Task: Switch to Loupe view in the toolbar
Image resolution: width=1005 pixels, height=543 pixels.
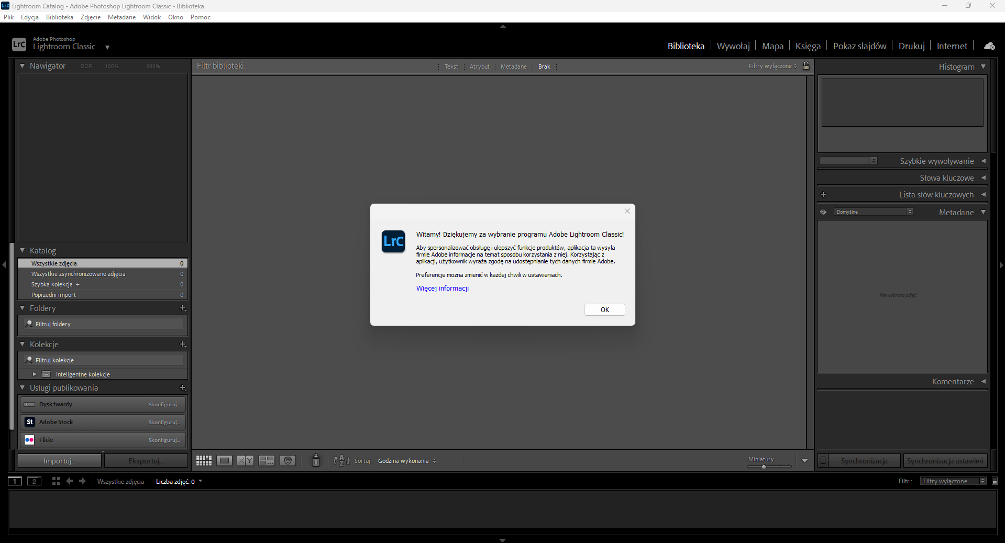Action: click(225, 461)
